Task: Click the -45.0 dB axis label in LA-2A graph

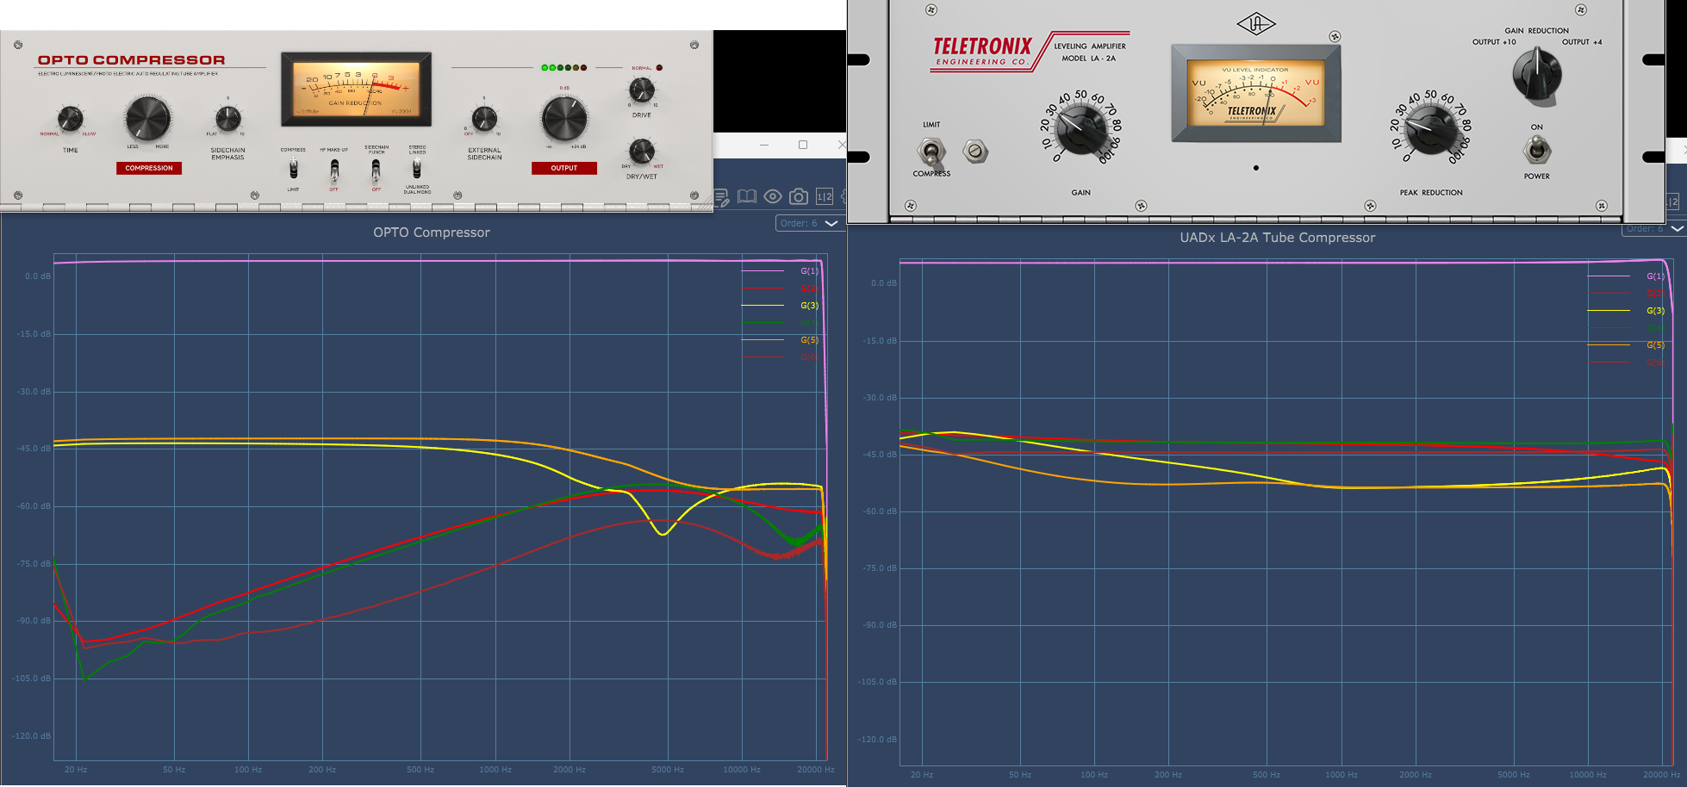Action: tap(880, 455)
